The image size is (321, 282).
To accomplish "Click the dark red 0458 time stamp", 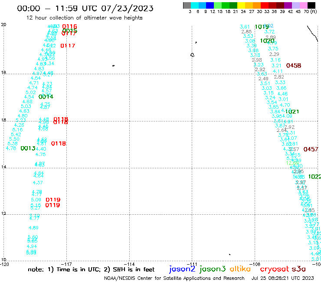I will pos(294,66).
